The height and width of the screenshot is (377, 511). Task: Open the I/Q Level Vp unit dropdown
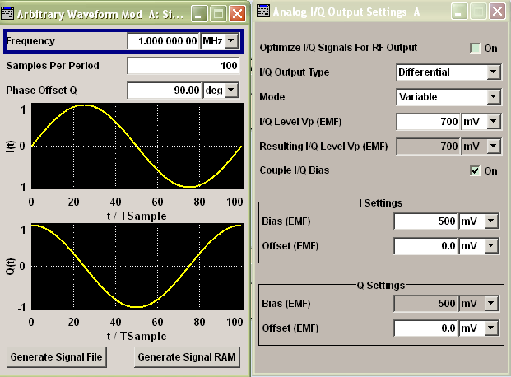tap(494, 122)
